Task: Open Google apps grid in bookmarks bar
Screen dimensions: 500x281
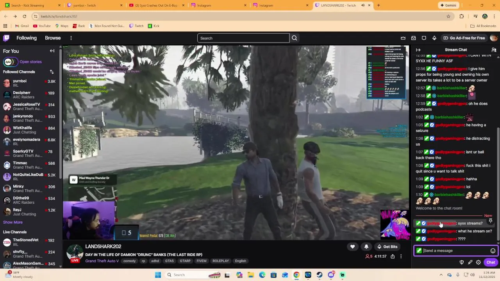Action: point(5,26)
